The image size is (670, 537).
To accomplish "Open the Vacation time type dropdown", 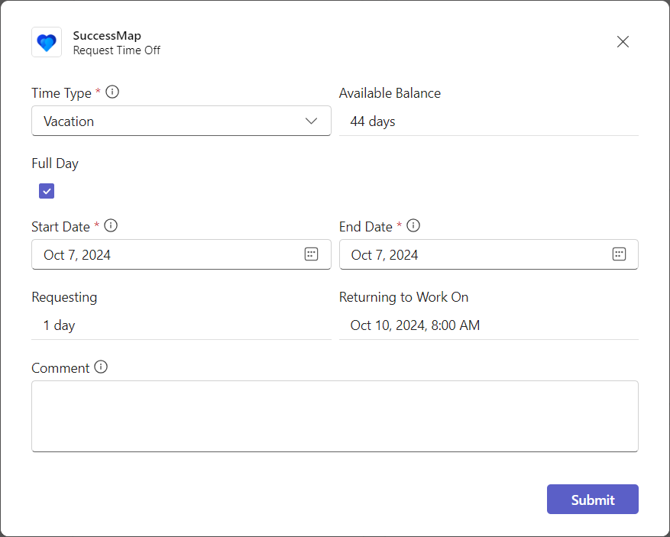I will coord(181,121).
